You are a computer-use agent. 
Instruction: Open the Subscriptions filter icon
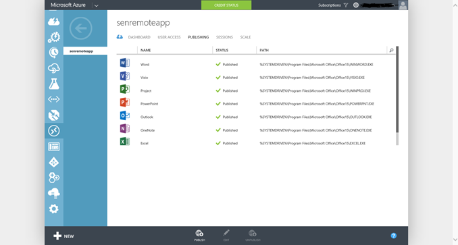coord(346,5)
